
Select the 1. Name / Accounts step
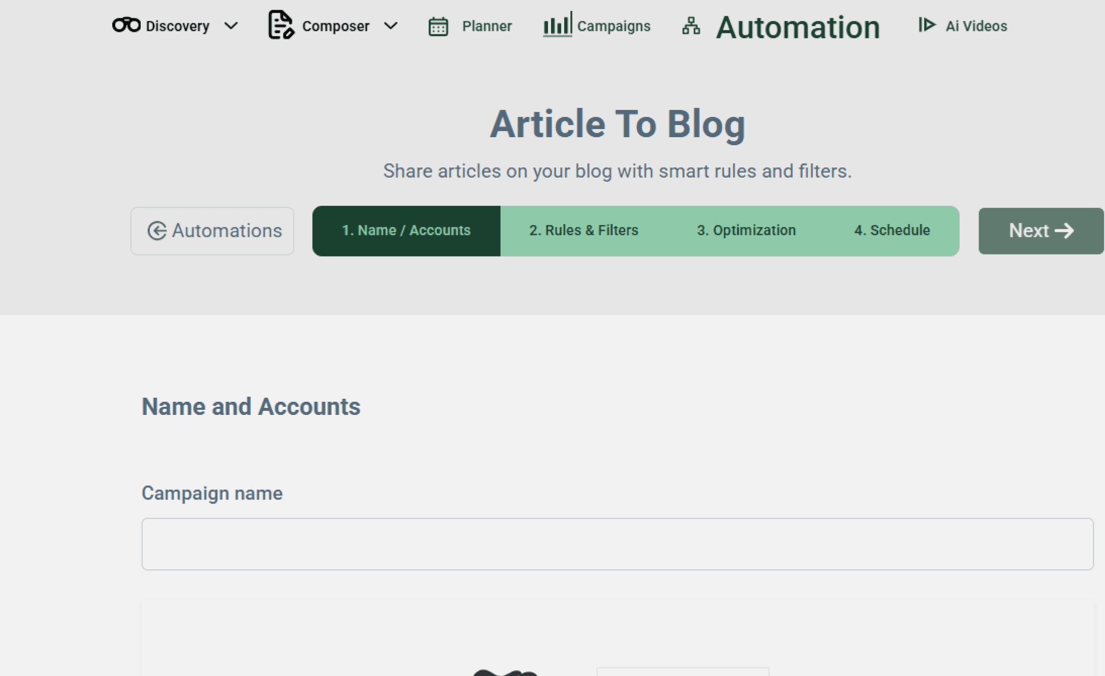click(x=406, y=231)
